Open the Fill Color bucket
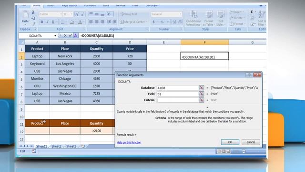Screen dimensions: 305x172 [72, 22]
